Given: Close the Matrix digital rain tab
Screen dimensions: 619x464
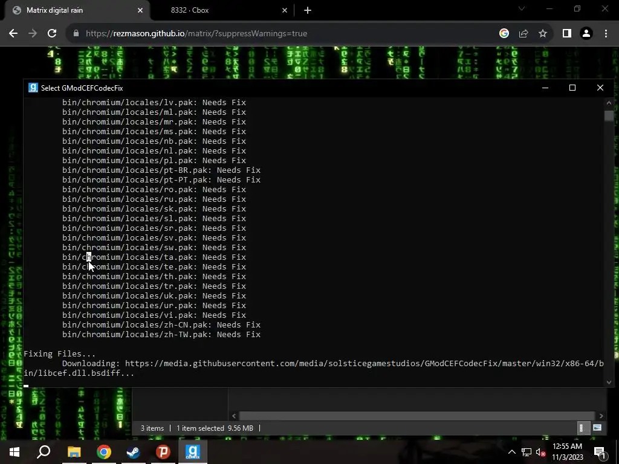Looking at the screenshot, I should coord(140,10).
